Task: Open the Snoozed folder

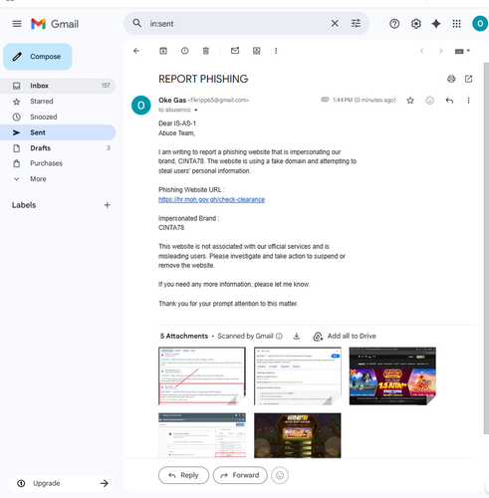Action: point(58,117)
